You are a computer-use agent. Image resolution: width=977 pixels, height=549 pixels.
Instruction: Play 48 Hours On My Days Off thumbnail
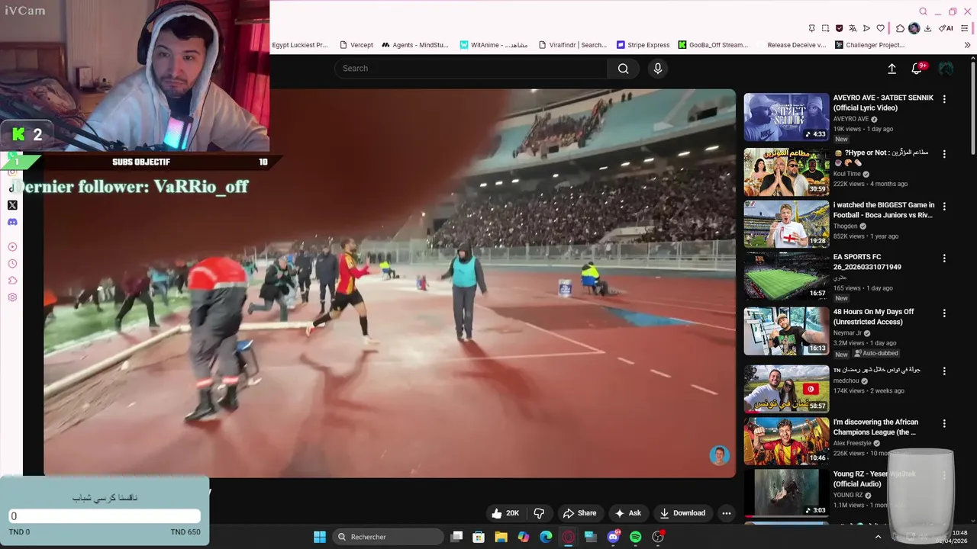point(786,331)
